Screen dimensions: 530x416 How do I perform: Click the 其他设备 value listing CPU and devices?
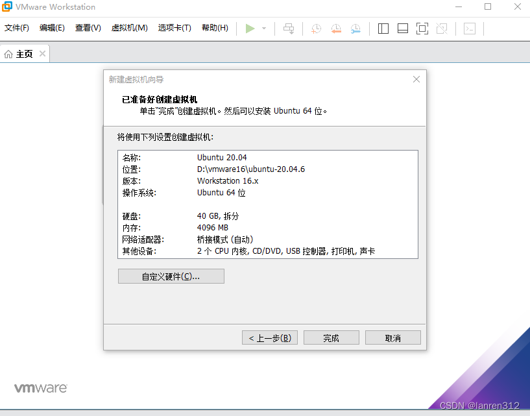pyautogui.click(x=286, y=251)
